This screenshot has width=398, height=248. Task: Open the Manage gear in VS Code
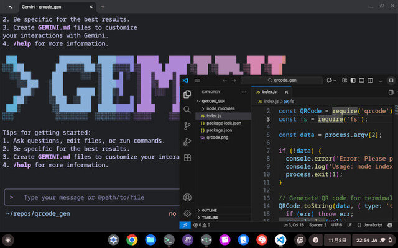(x=187, y=213)
